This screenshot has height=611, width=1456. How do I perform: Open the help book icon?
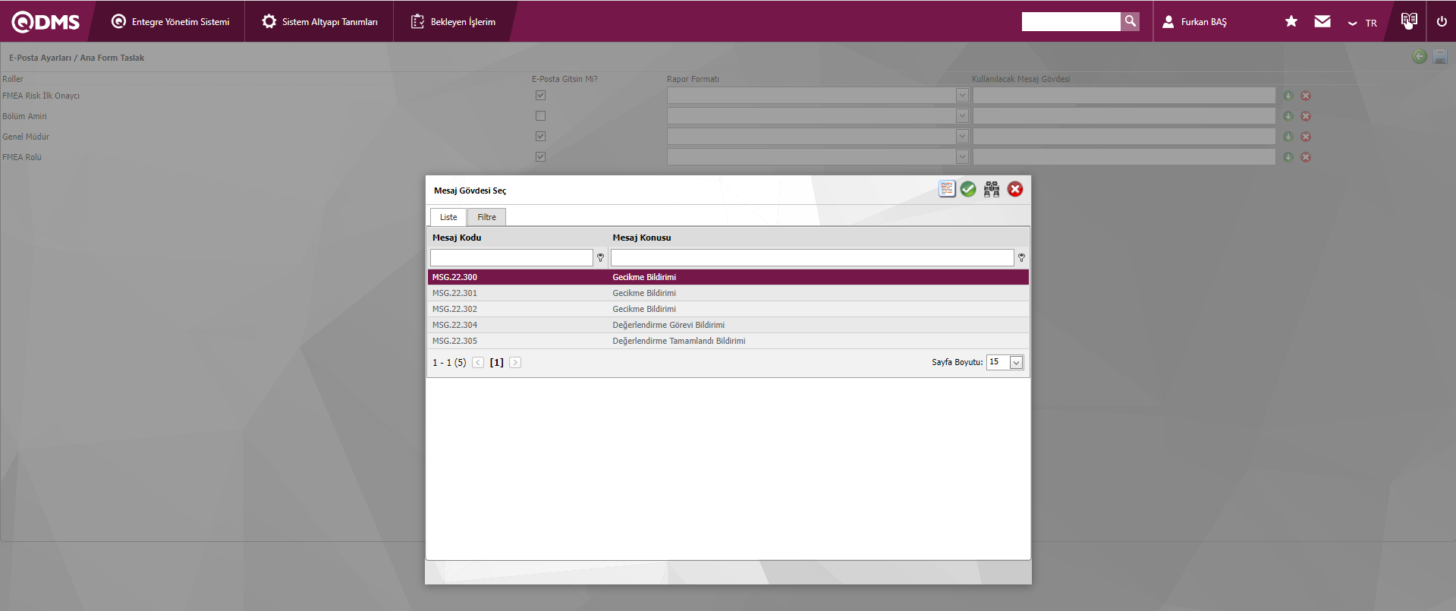(x=1409, y=20)
